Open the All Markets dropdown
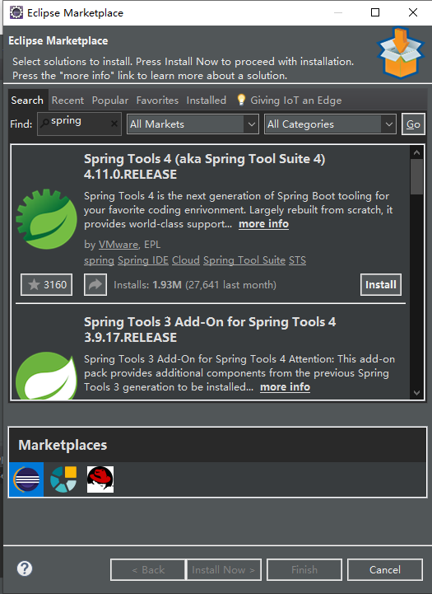The width and height of the screenshot is (432, 594). point(193,124)
